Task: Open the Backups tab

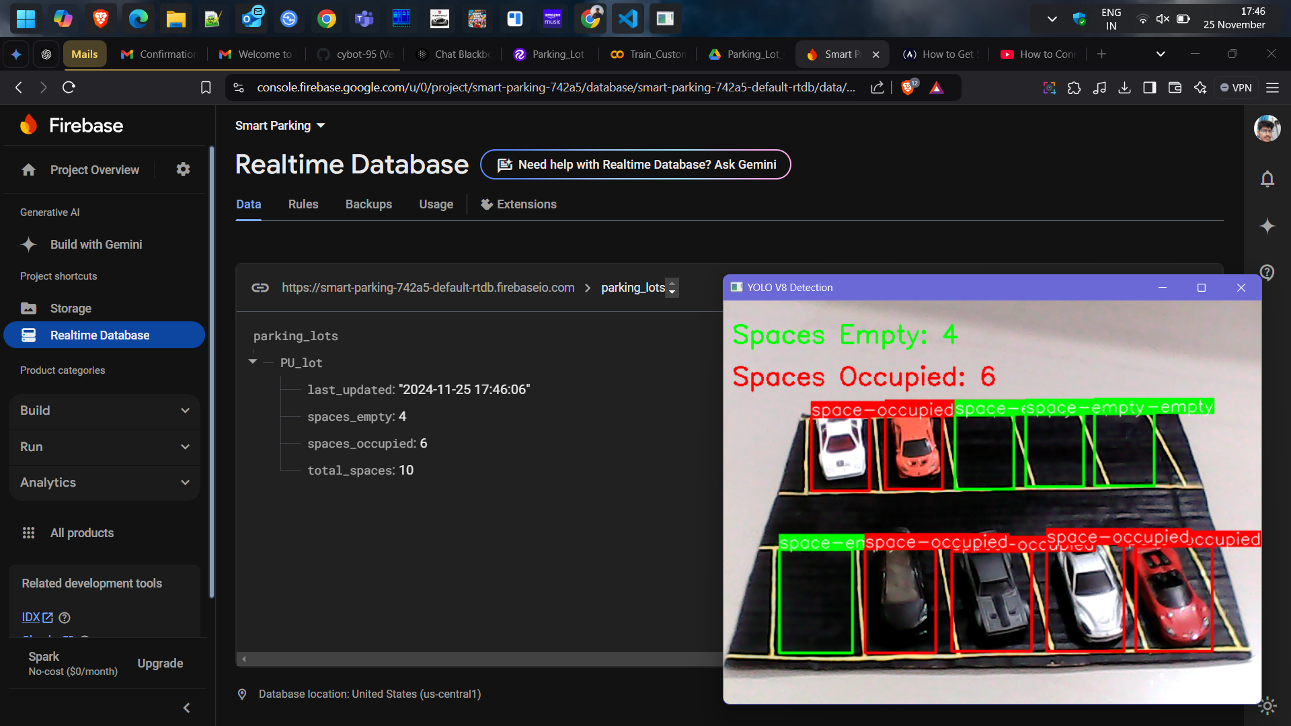Action: [368, 204]
